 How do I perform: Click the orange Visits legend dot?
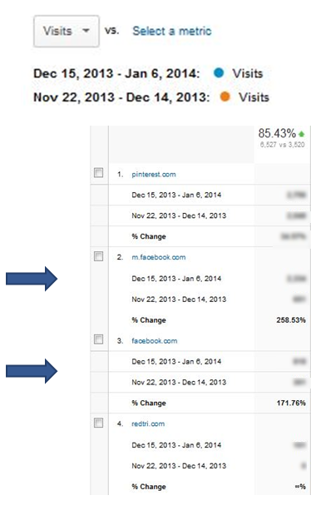(x=225, y=97)
